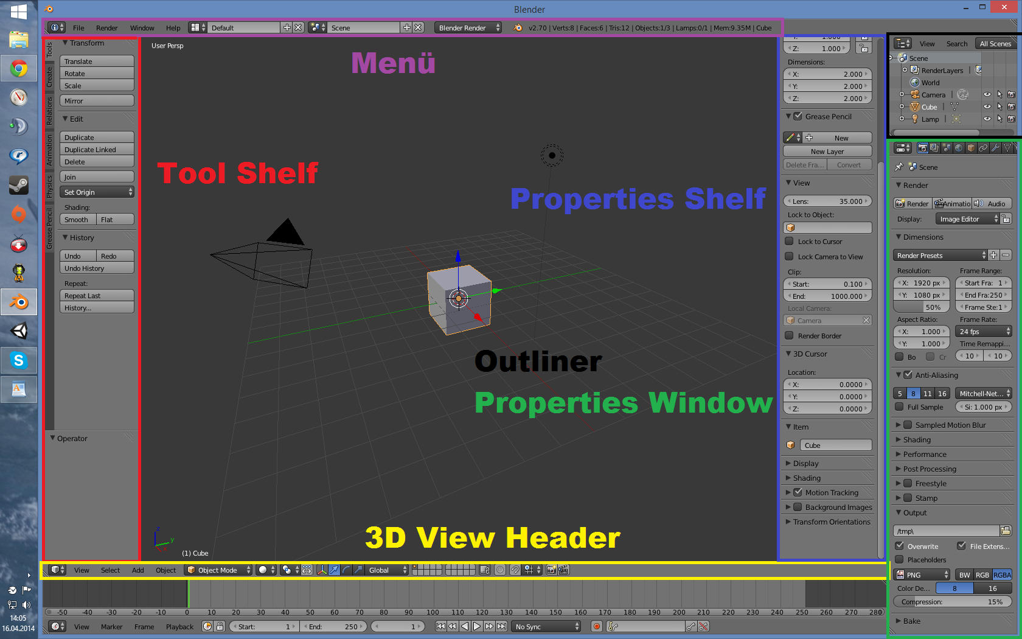1022x639 pixels.
Task: Enable Placeholders checkbox
Action: [899, 559]
